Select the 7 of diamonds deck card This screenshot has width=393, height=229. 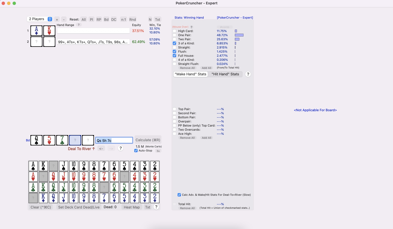pyautogui.click(x=104, y=198)
